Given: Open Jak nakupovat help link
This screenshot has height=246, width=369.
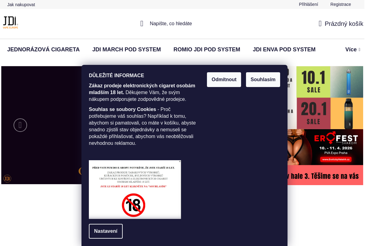Looking at the screenshot, I should [21, 5].
